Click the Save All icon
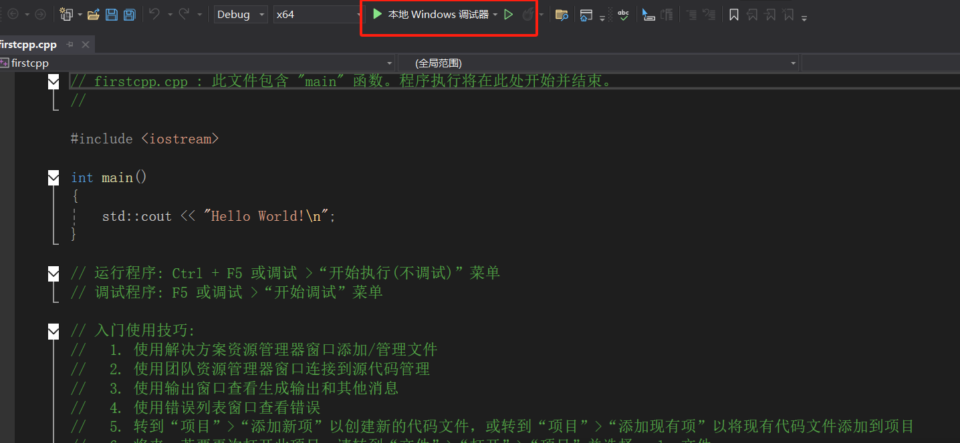The image size is (960, 443). 130,14
